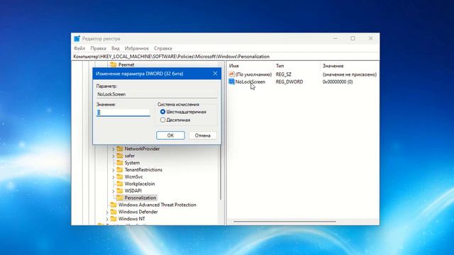Expand the WcmSvc tree node
The width and height of the screenshot is (454, 255).
pyautogui.click(x=113, y=177)
